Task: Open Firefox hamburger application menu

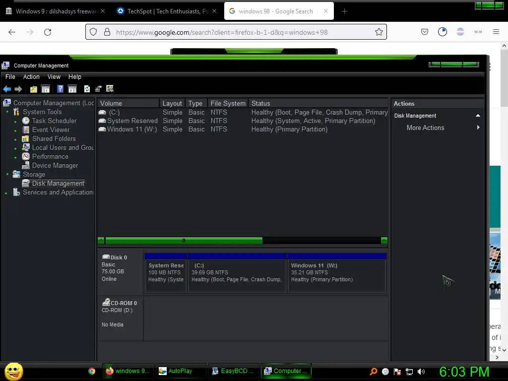Action: [496, 32]
